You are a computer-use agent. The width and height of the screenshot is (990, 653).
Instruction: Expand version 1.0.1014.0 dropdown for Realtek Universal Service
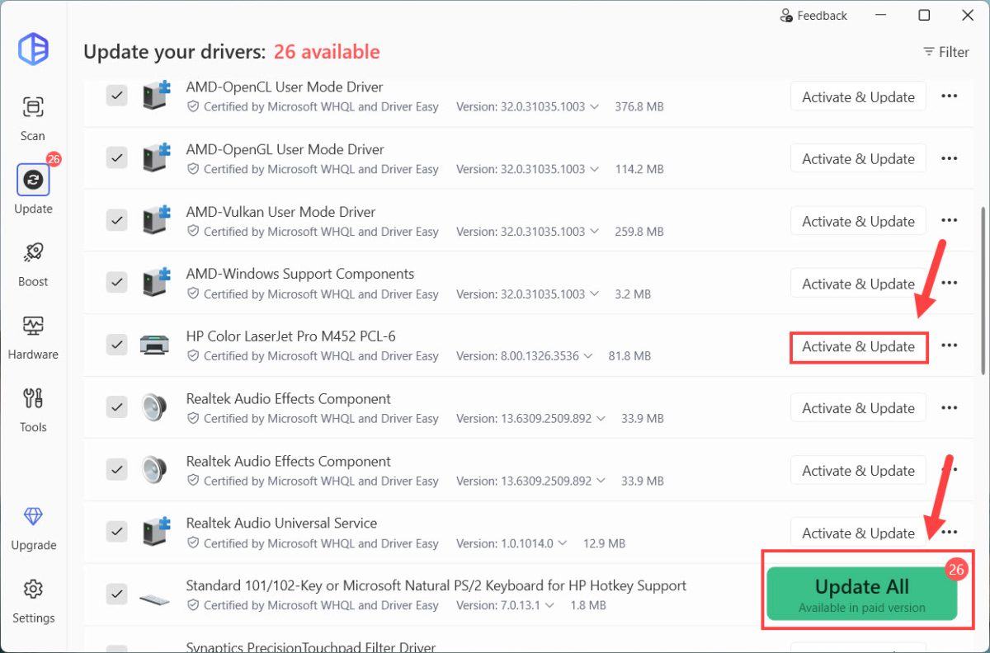coord(563,543)
